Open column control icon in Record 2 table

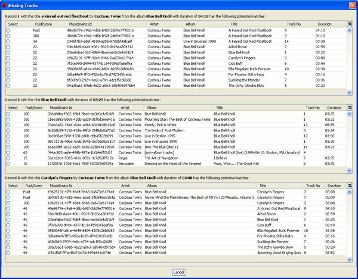349,108
